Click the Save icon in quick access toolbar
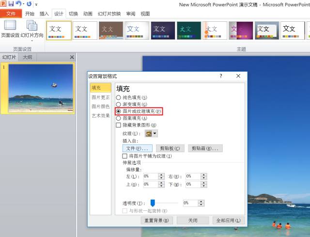 coord(11,3)
